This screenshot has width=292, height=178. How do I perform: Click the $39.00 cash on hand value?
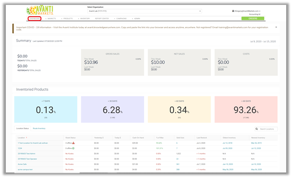click(x=135, y=143)
